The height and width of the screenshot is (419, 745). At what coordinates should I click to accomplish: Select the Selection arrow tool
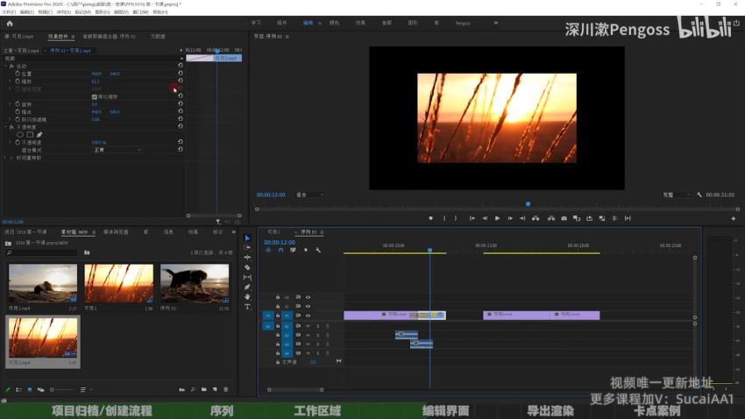(247, 238)
